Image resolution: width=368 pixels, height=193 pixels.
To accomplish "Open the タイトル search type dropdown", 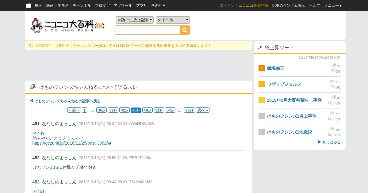I will pyautogui.click(x=173, y=20).
